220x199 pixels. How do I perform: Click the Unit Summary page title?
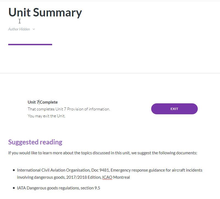point(45,12)
